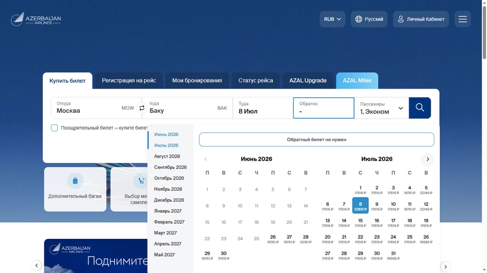Jump to Октябрь 2026 in month list
The height and width of the screenshot is (273, 487).
point(169,178)
